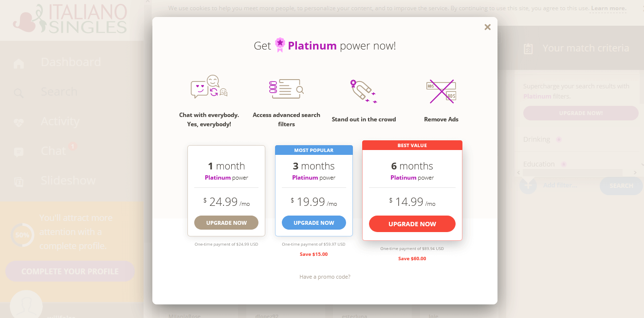Click Have a promo code link
This screenshot has height=318, width=644.
pyautogui.click(x=325, y=277)
